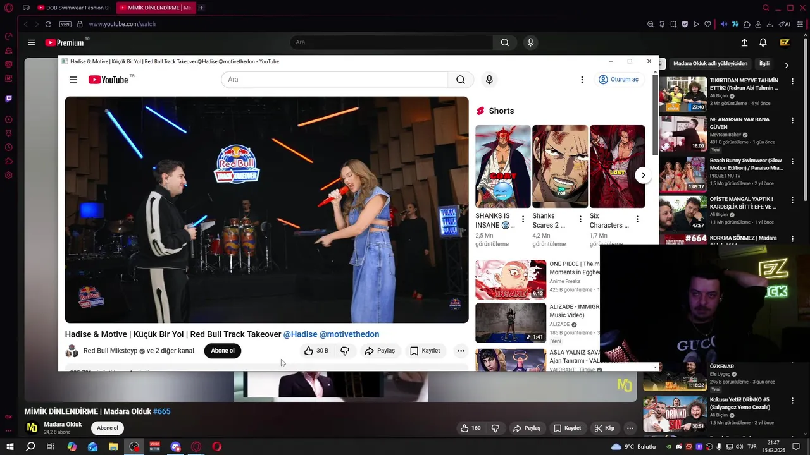
Task: Select the MİMİK DİNLENDİRME browser tab
Action: tap(155, 8)
